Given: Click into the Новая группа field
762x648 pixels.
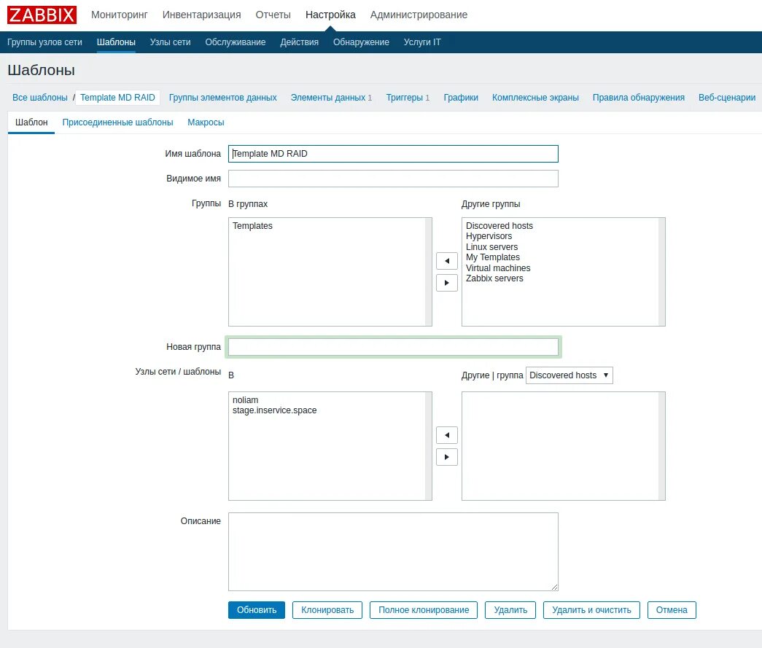Looking at the screenshot, I should 393,347.
